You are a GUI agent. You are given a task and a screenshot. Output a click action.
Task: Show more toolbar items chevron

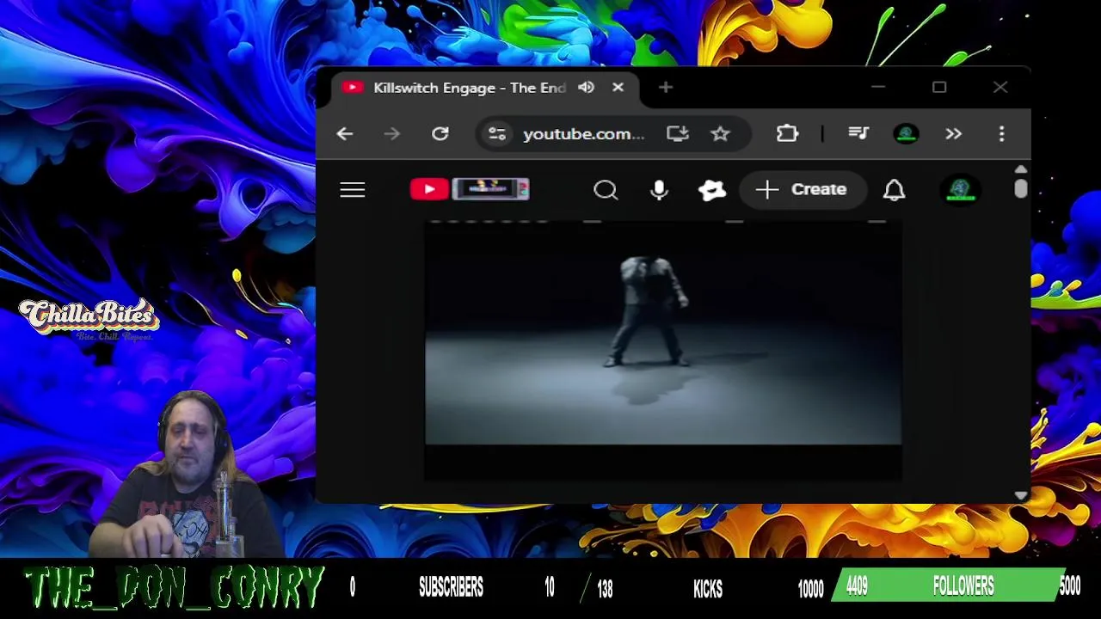coord(953,134)
